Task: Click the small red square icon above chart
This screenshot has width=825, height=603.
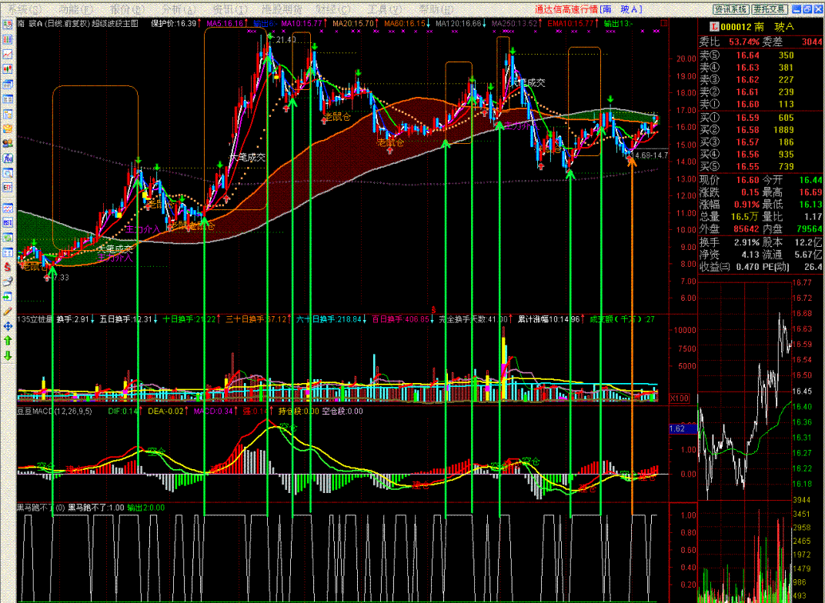Action: click(664, 23)
